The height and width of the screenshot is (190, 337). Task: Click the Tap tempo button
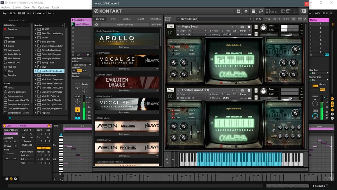click(4, 13)
